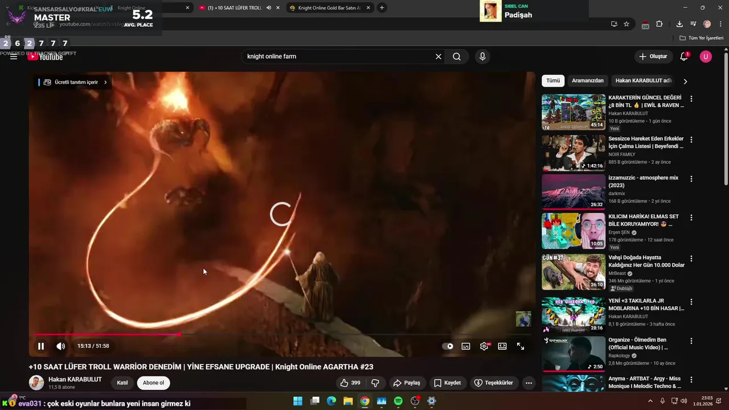The width and height of the screenshot is (729, 410).
Task: Open File Explorer from the taskbar
Action: click(x=348, y=401)
